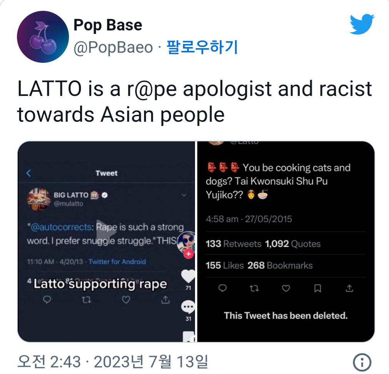Image resolution: width=389 pixels, height=374 pixels.
Task: Click the Twitter bird logo
Action: click(362, 24)
